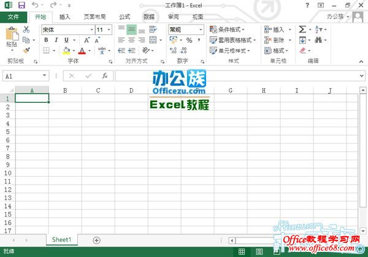The width and height of the screenshot is (368, 257).
Task: Apply comma style
Action: [199, 40]
